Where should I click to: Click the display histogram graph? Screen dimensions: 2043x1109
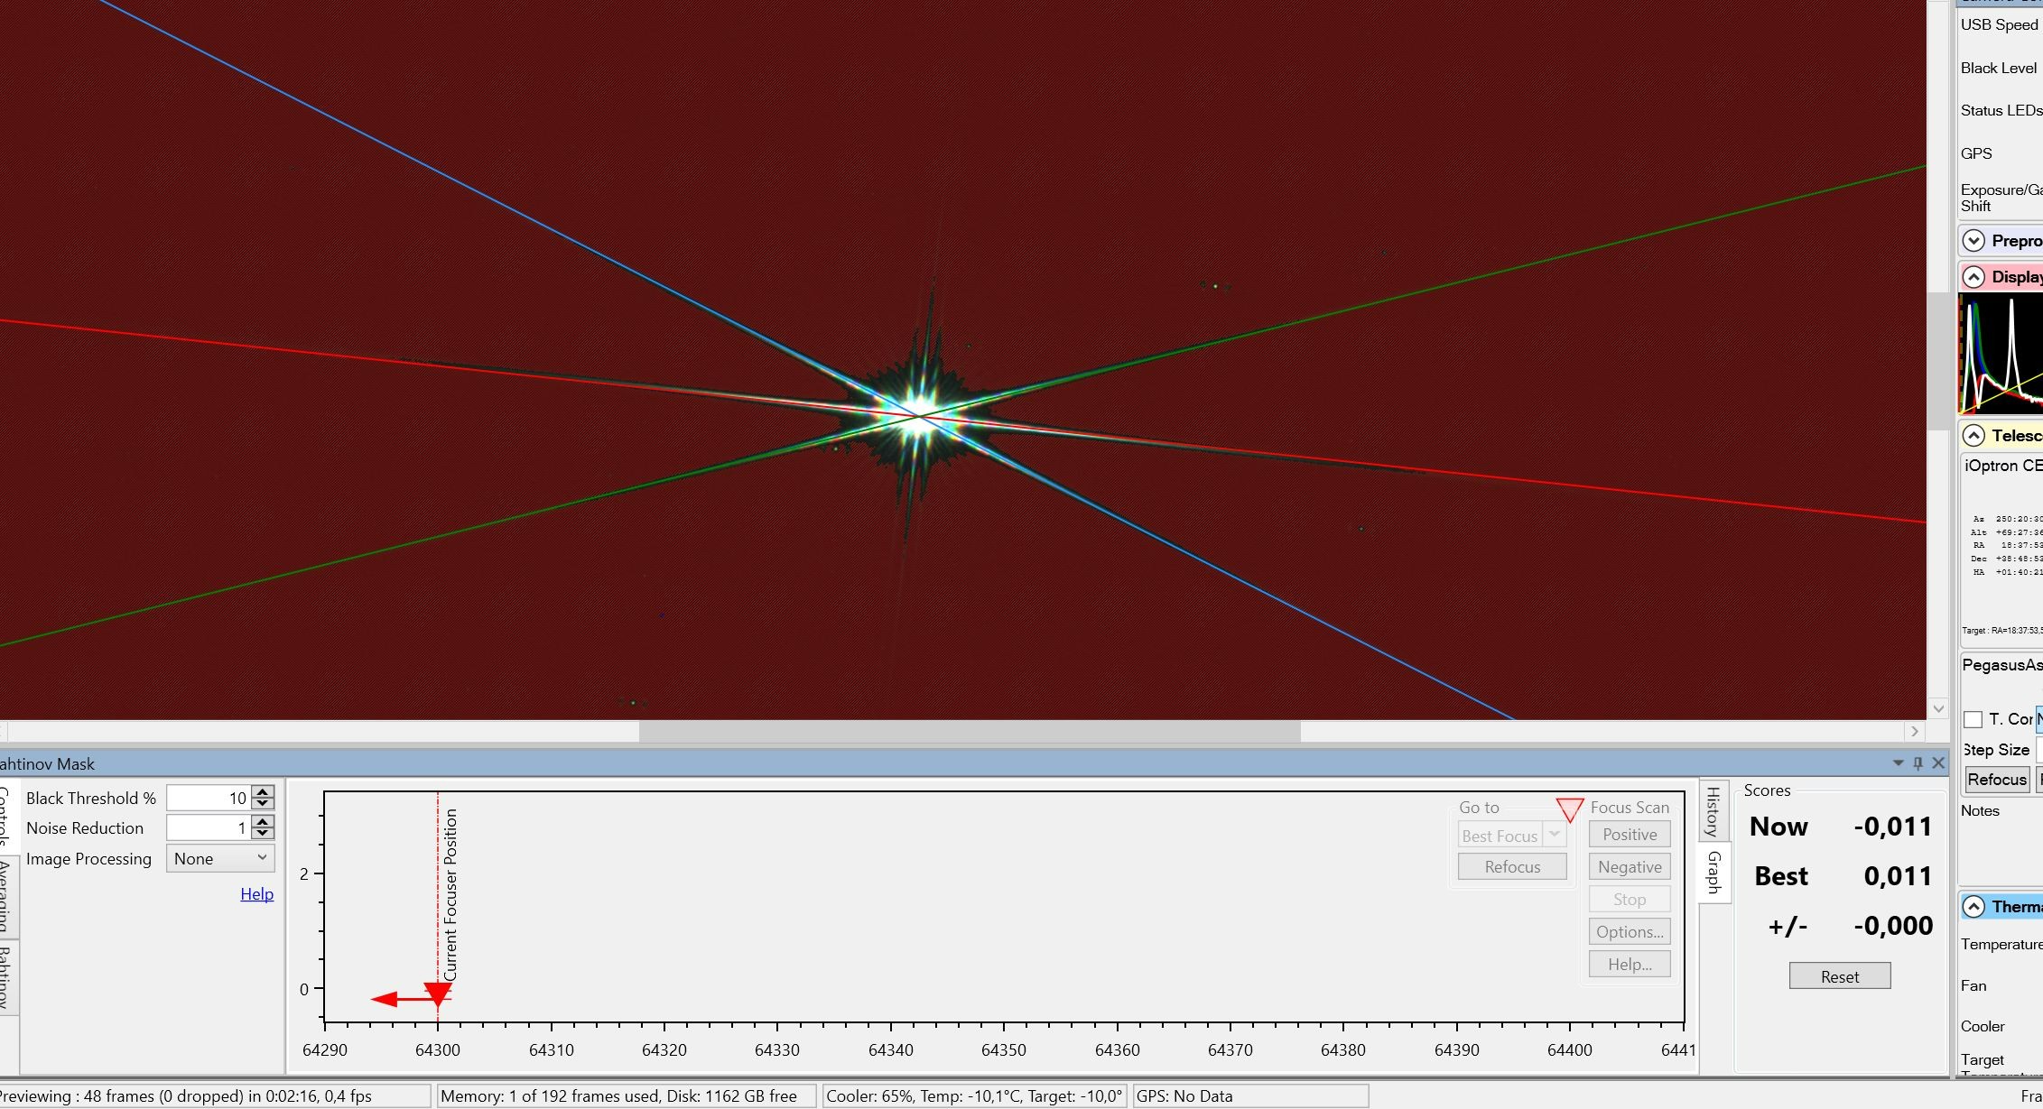(2001, 354)
